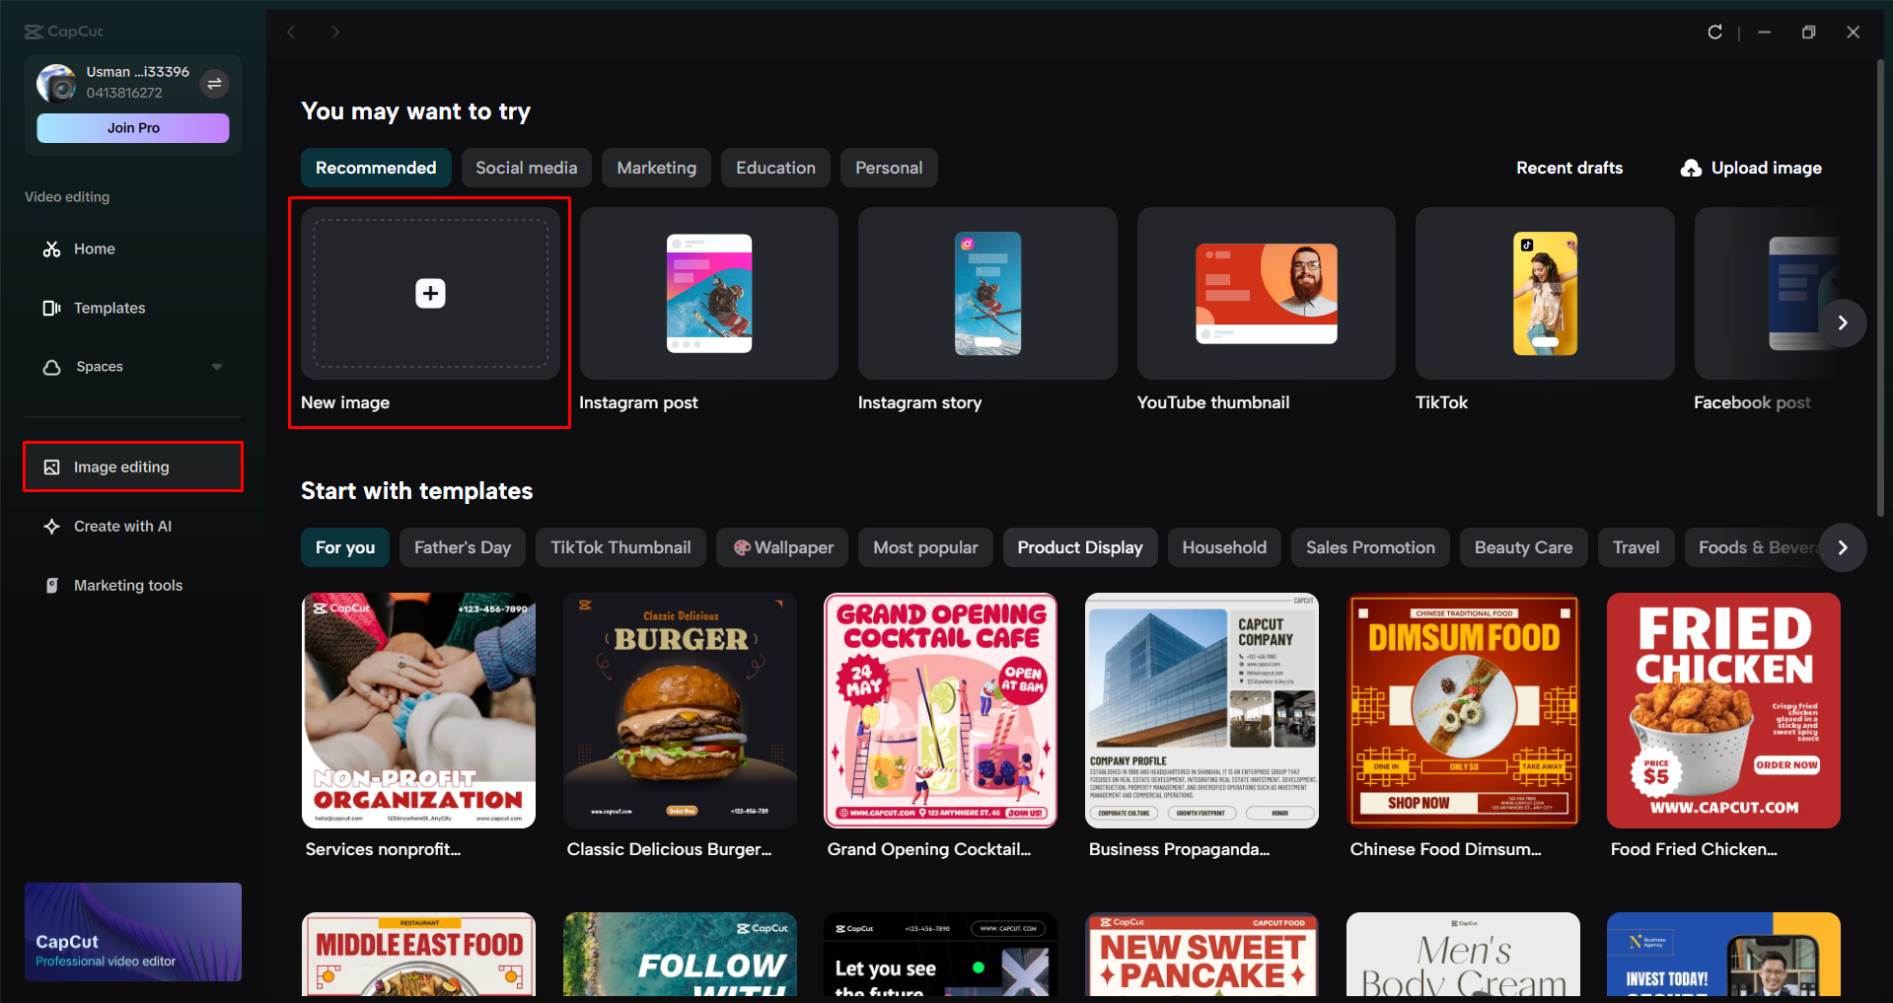This screenshot has height=1003, width=1893.
Task: Switch to the Education category tab
Action: pyautogui.click(x=775, y=168)
